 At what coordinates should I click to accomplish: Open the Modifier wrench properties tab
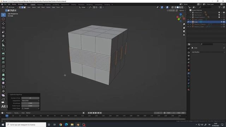click(189, 73)
